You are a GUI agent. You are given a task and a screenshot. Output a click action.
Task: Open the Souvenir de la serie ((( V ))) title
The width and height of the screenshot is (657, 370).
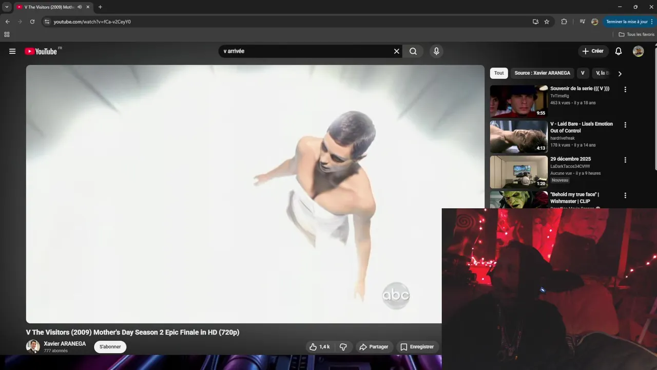580,88
